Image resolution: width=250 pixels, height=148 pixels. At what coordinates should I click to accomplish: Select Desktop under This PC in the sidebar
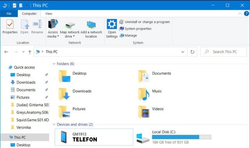click(x=20, y=145)
